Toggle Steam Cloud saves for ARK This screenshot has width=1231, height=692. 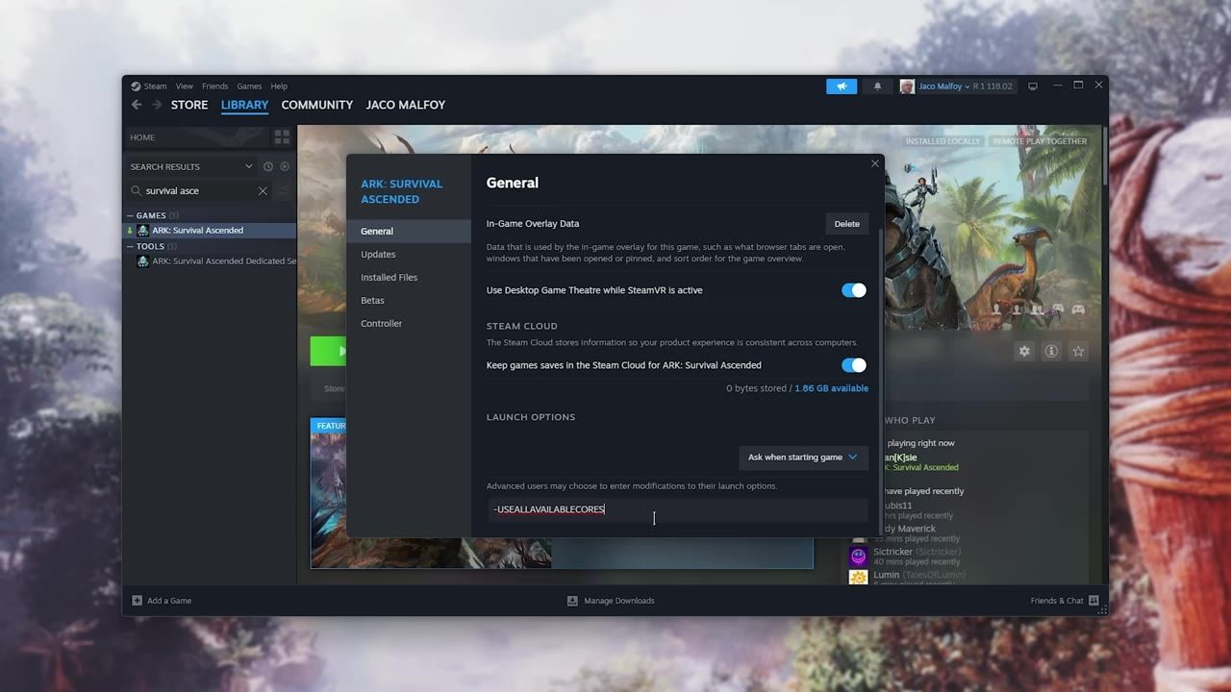click(x=854, y=365)
